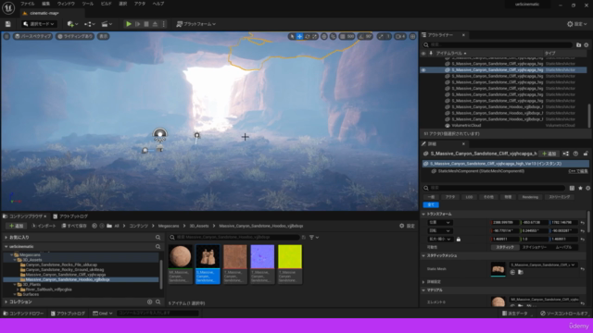Select the yellow texture asset thumbnail

[x=290, y=257]
